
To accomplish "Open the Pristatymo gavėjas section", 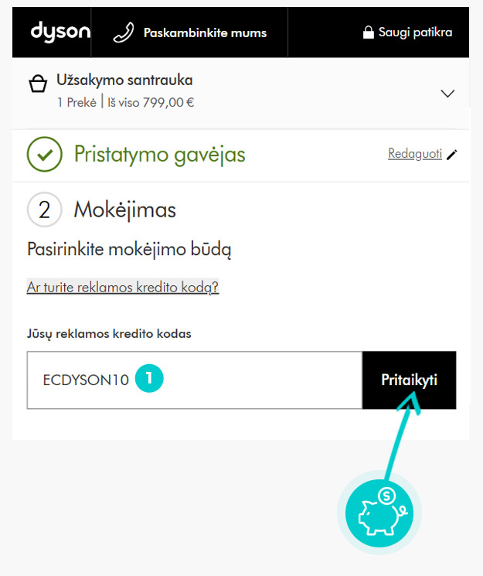I will [160, 155].
